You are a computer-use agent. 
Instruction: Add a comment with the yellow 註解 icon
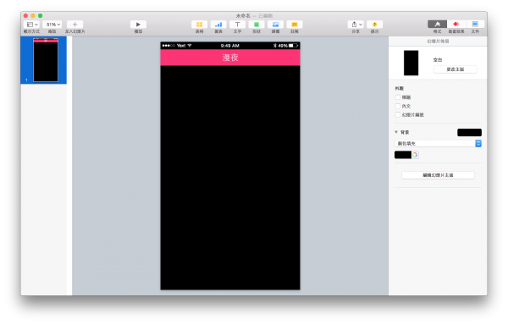(295, 25)
